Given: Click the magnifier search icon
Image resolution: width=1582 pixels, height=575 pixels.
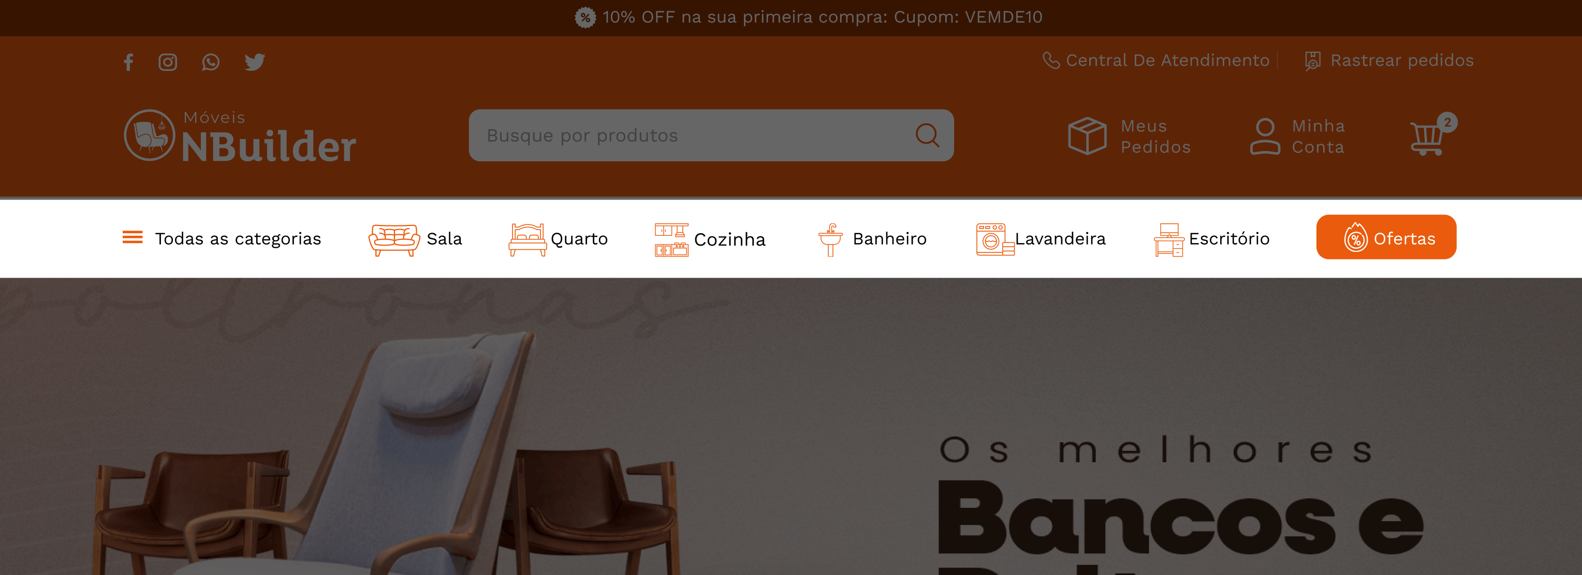Looking at the screenshot, I should point(927,135).
